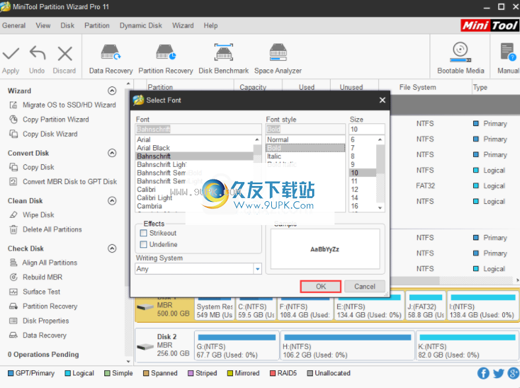The height and width of the screenshot is (388, 520).
Task: Click the Undo arrow icon
Action: (x=38, y=53)
